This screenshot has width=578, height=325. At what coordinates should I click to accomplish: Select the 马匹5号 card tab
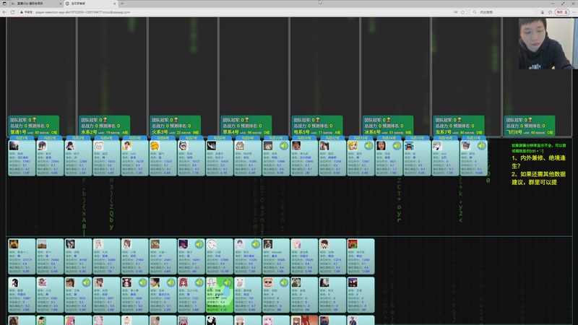point(134,138)
